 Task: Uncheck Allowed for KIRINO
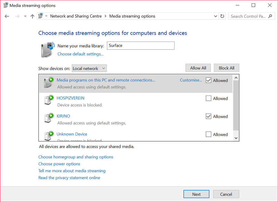(x=208, y=116)
